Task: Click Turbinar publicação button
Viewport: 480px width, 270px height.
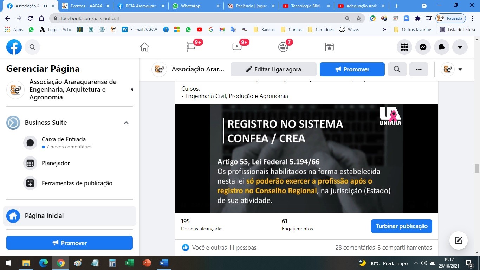Action: coord(402,226)
